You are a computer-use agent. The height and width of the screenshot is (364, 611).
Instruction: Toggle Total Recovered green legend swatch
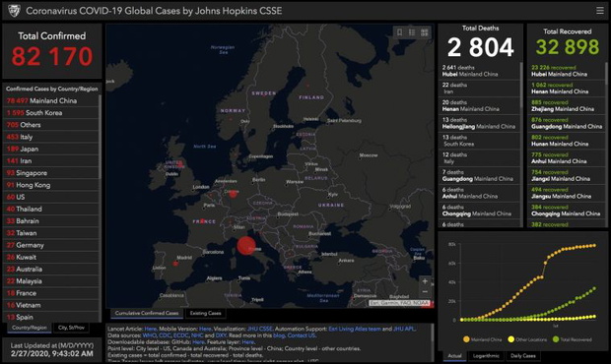click(x=556, y=339)
